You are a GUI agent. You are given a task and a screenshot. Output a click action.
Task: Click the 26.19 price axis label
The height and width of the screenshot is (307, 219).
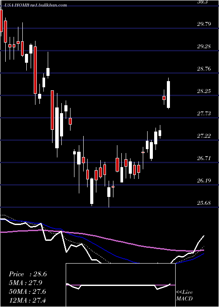click(x=205, y=180)
